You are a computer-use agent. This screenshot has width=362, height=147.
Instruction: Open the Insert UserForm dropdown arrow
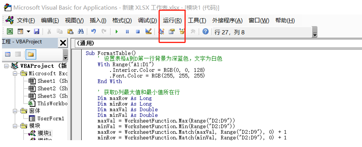[29, 32]
